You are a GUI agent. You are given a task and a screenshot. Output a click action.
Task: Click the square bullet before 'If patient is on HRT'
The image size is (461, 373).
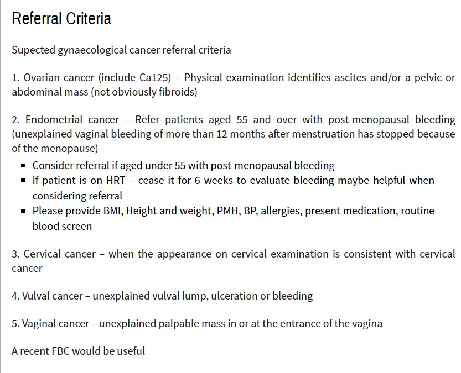coord(23,181)
